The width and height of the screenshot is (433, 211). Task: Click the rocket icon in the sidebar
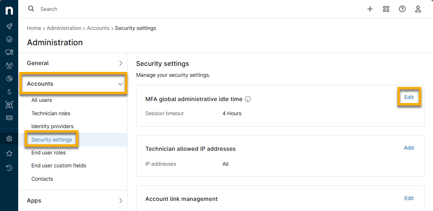pyautogui.click(x=9, y=26)
